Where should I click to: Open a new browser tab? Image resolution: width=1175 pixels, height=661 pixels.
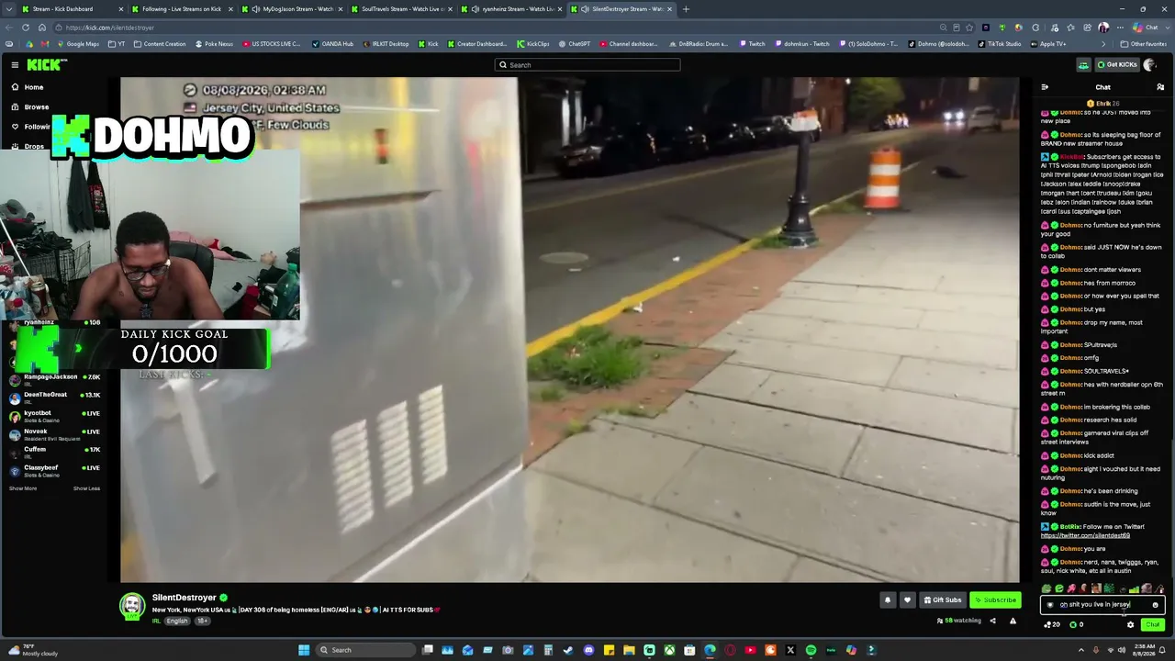point(686,9)
